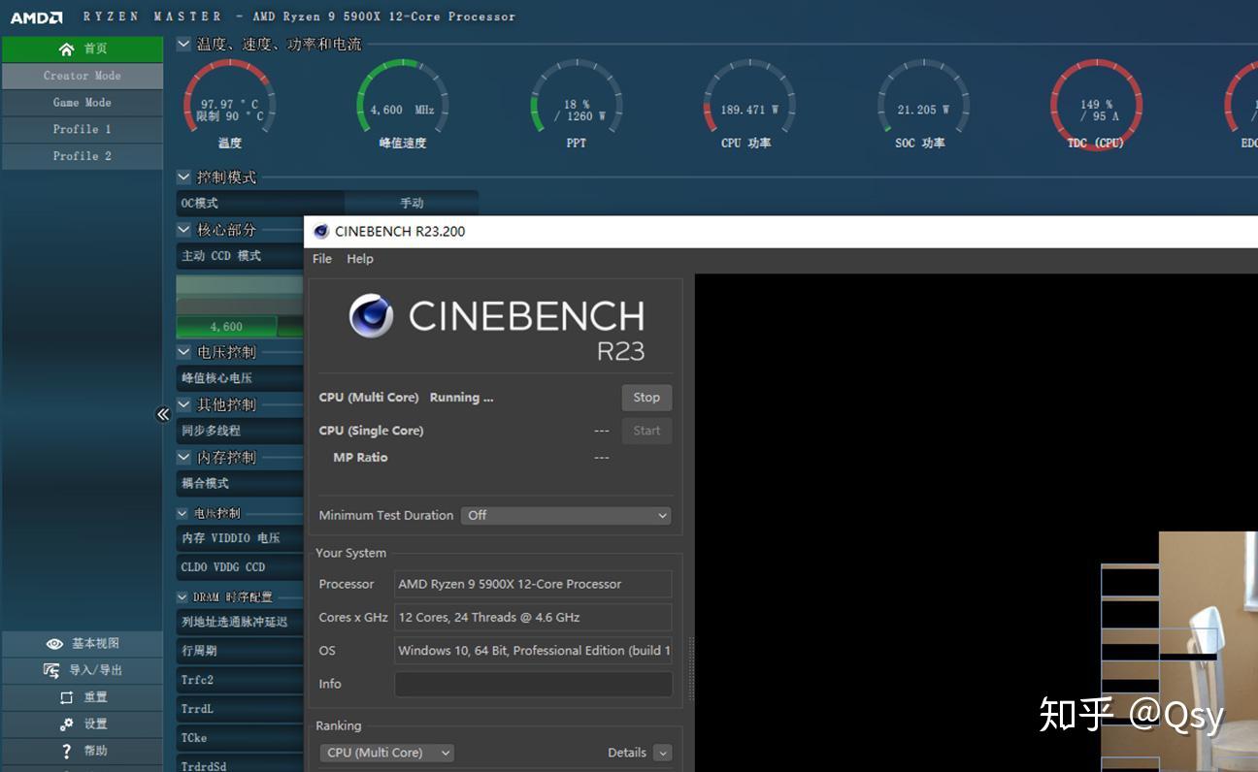This screenshot has width=1258, height=772.
Task: Open the File menu in Cinebench
Action: click(x=322, y=259)
